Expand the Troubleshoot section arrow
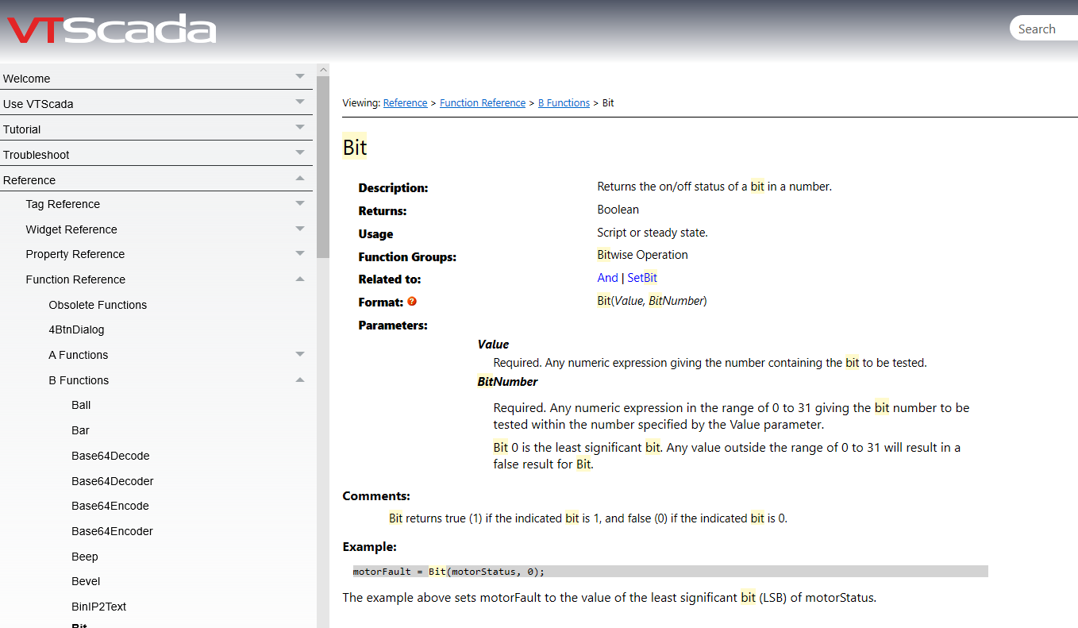This screenshot has height=628, width=1078. (300, 152)
